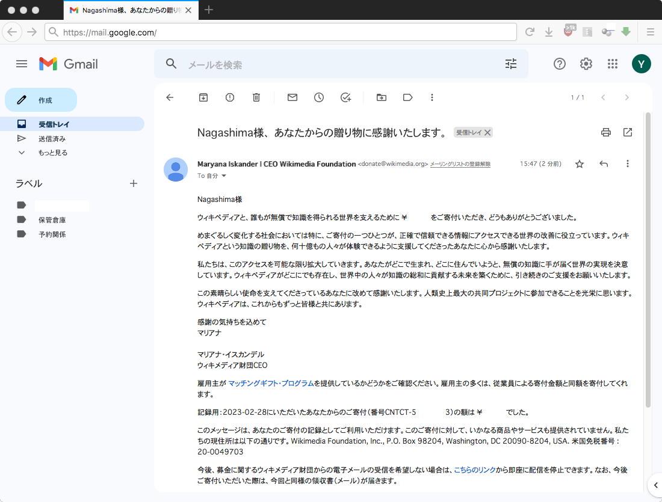Open Gmail settings gear

pyautogui.click(x=586, y=64)
